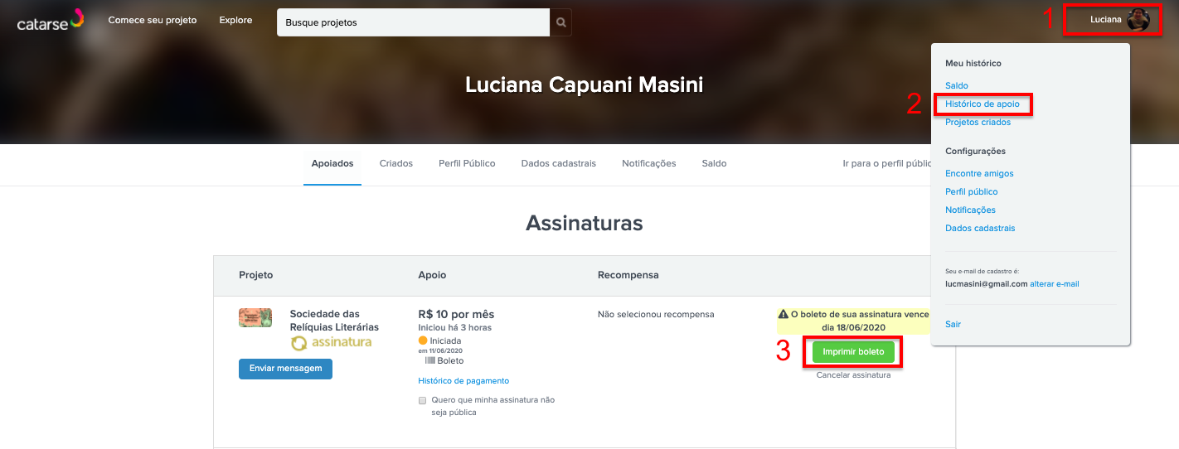Click the warning triangle boleto notice
The height and width of the screenshot is (449, 1179).
[783, 315]
